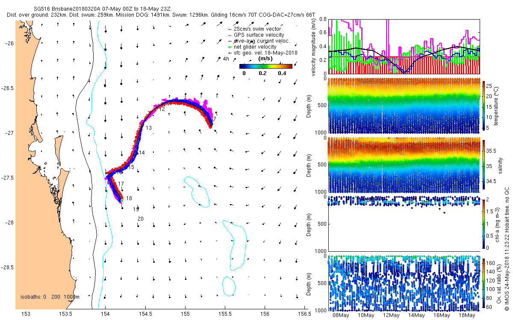Click latitude tick label -26.5
Viewport: 513px width, 320px height.
pos(7,88)
